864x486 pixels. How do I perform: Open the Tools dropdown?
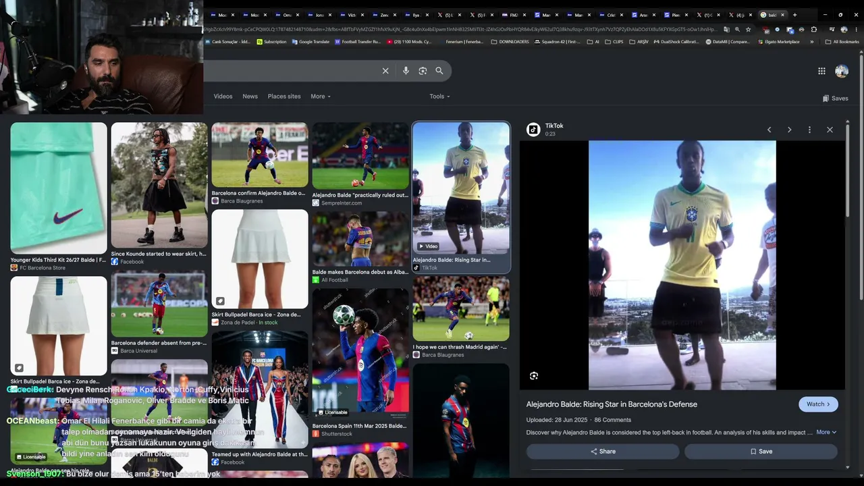pos(439,97)
